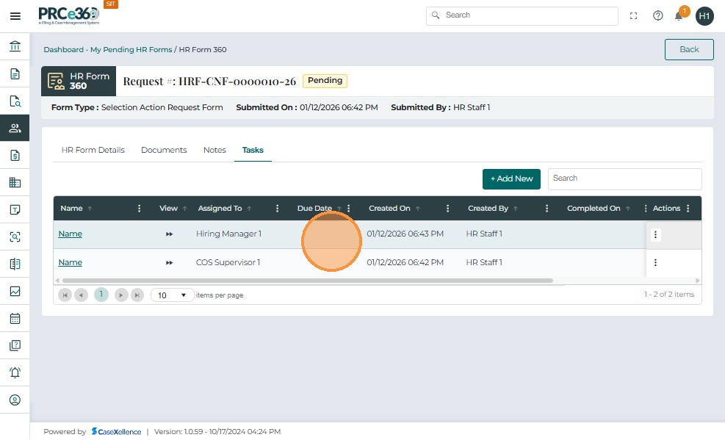725x440 pixels.
Task: Follow the Dashboard - My Pending HR Forms breadcrumb
Action: 108,49
